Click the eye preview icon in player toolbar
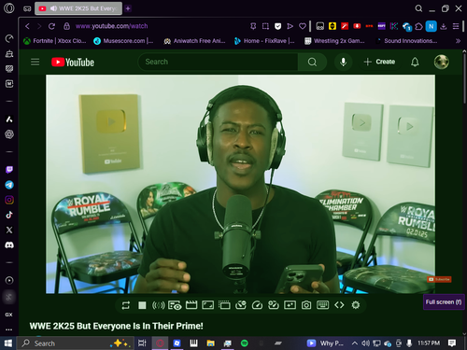 click(x=175, y=305)
